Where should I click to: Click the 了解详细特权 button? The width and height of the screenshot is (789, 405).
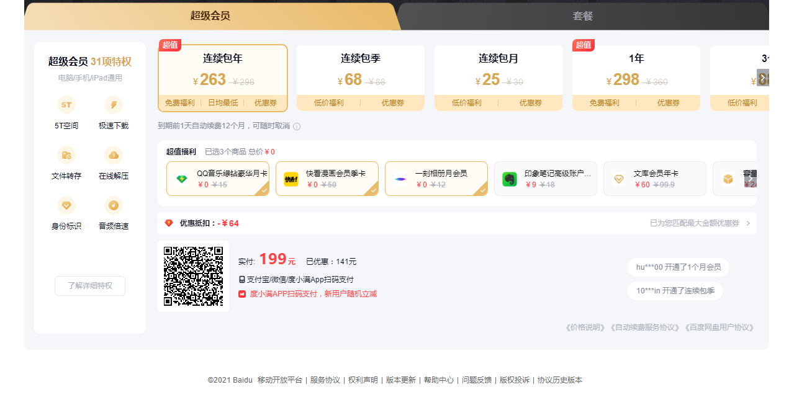coord(89,286)
